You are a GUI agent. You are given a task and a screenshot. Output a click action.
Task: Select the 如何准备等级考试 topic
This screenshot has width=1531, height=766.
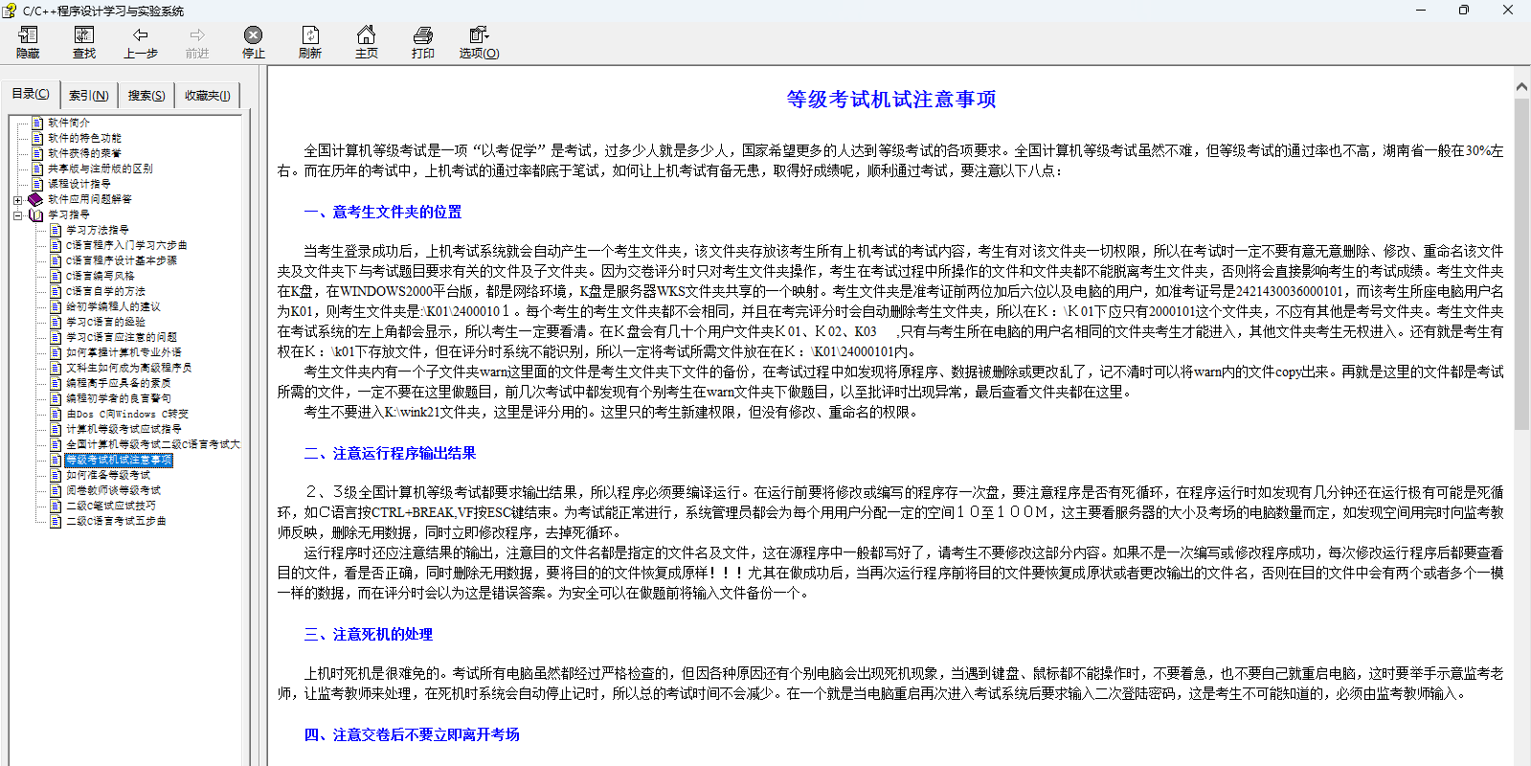click(108, 475)
